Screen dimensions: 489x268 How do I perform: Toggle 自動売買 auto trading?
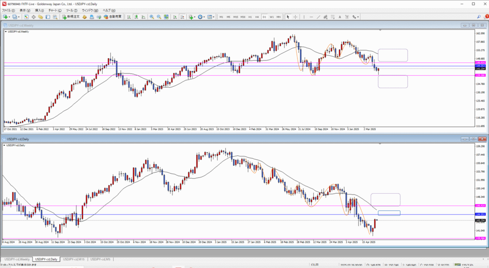(x=112, y=17)
